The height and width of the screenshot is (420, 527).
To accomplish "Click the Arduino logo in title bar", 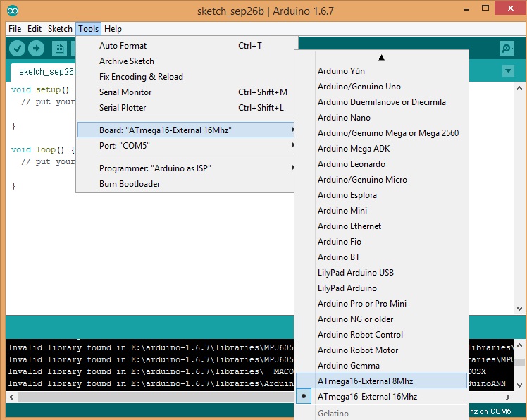I will [13, 11].
